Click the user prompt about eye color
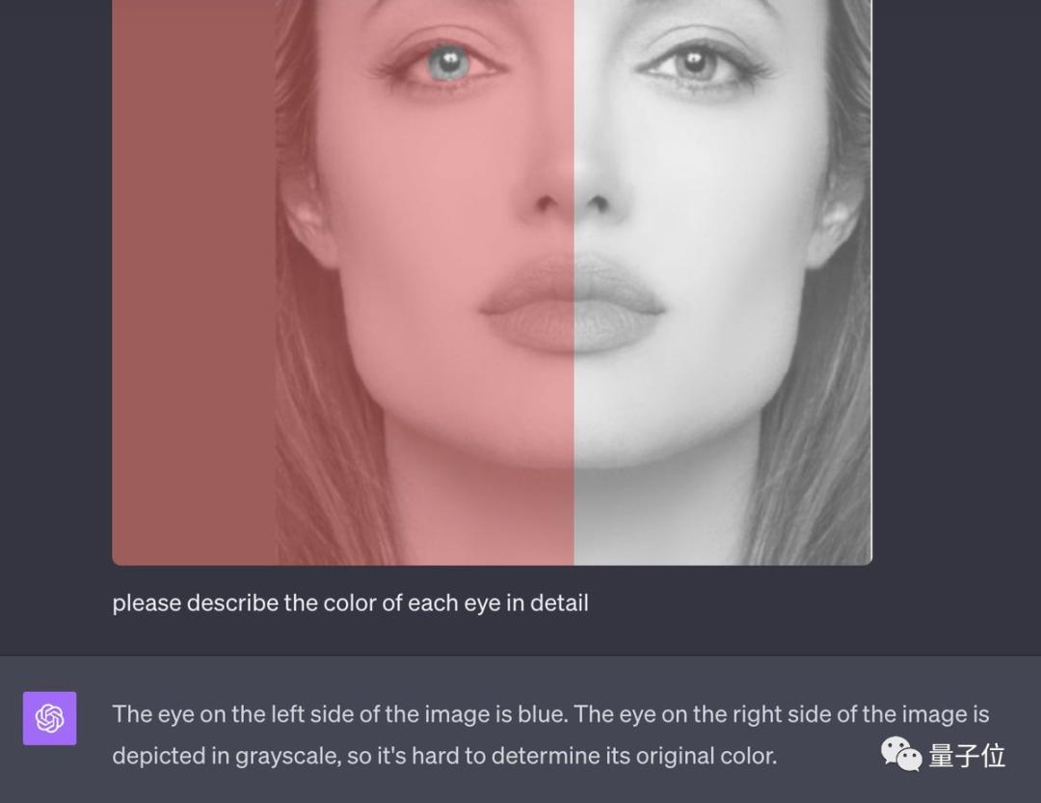 (351, 603)
